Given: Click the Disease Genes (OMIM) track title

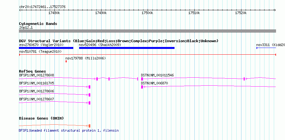Looking at the screenshot, I should 41,118.
